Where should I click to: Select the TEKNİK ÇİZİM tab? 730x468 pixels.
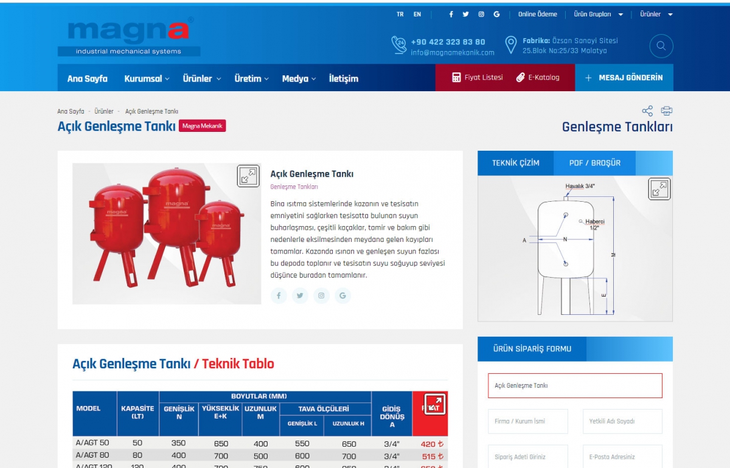(x=515, y=163)
